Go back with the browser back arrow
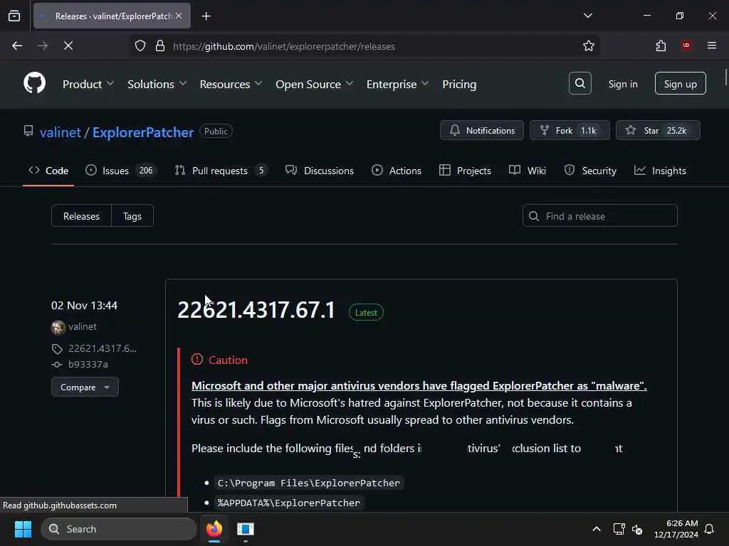The height and width of the screenshot is (546, 729). (x=17, y=46)
